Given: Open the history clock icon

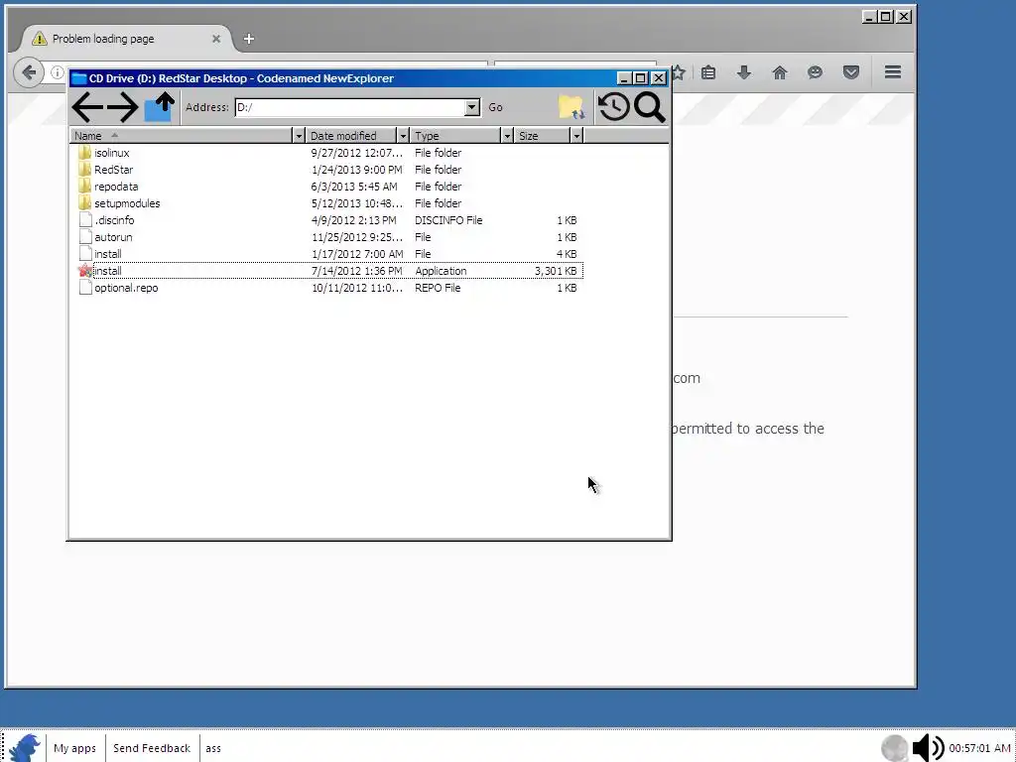Looking at the screenshot, I should (613, 107).
